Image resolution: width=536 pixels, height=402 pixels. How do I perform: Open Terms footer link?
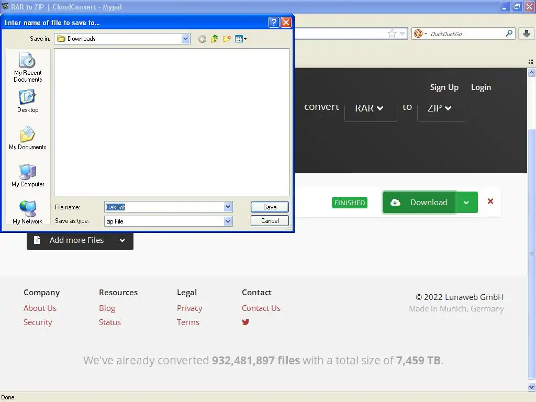(188, 322)
